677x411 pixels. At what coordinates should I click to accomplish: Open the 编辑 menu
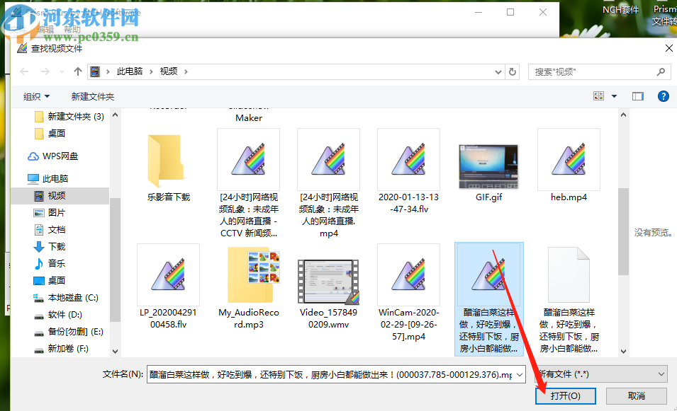pos(45,29)
